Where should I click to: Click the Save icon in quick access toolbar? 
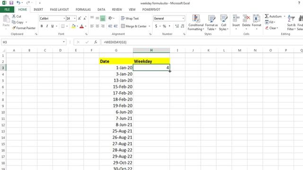(x=11, y=3)
